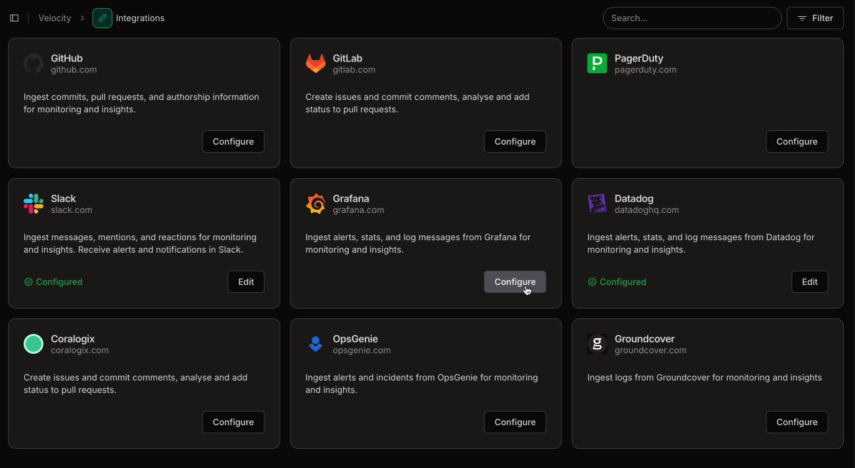Screen dimensions: 855x468
Task: Select Integrations in the breadcrumb
Action: tap(140, 18)
